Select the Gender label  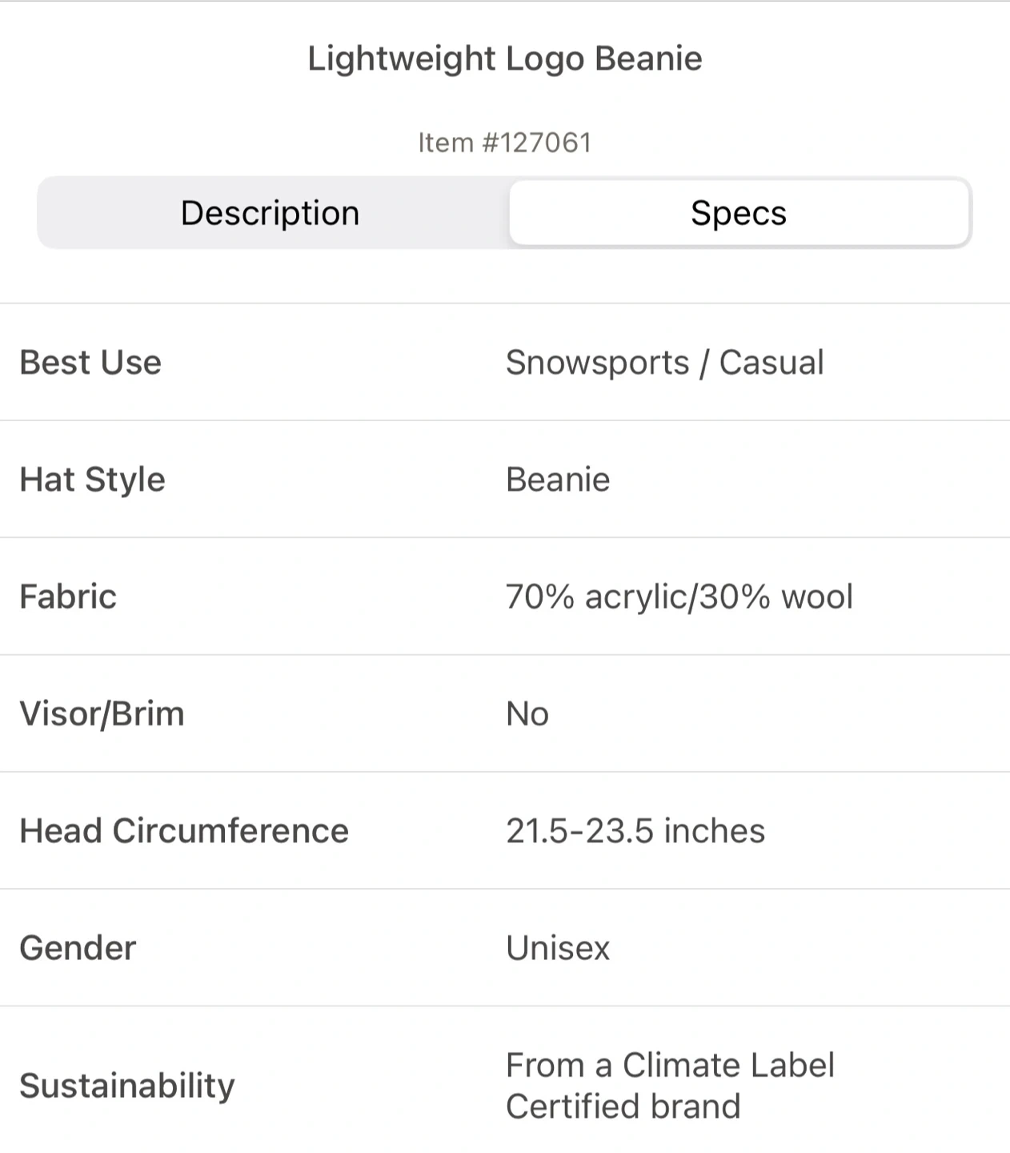coord(78,948)
